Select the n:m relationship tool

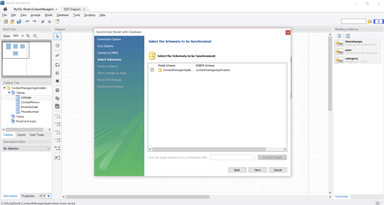click(x=57, y=148)
